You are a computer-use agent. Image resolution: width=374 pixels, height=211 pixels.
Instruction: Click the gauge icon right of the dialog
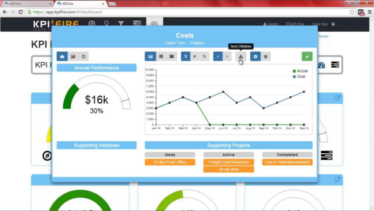click(x=322, y=65)
